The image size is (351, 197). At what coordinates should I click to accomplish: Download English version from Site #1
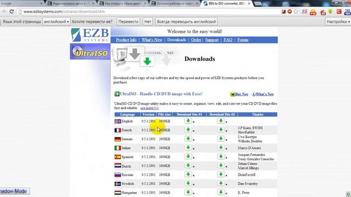point(188,120)
